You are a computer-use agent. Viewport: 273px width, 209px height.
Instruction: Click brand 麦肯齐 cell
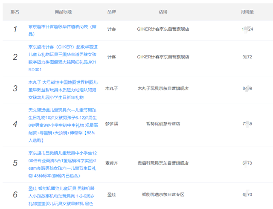[112, 163]
